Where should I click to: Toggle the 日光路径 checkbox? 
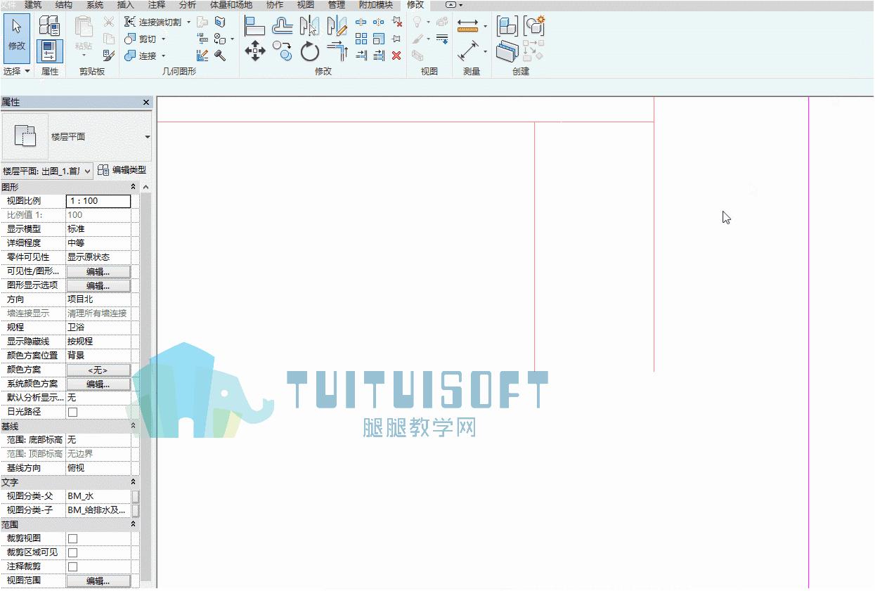tap(72, 412)
